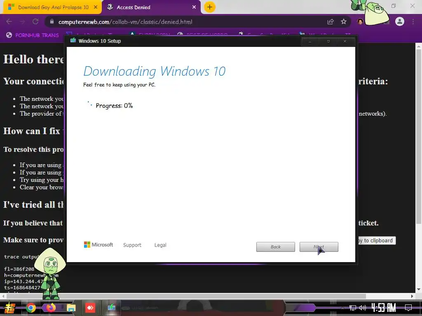Click the 'Progress: 0%' text

click(x=114, y=106)
